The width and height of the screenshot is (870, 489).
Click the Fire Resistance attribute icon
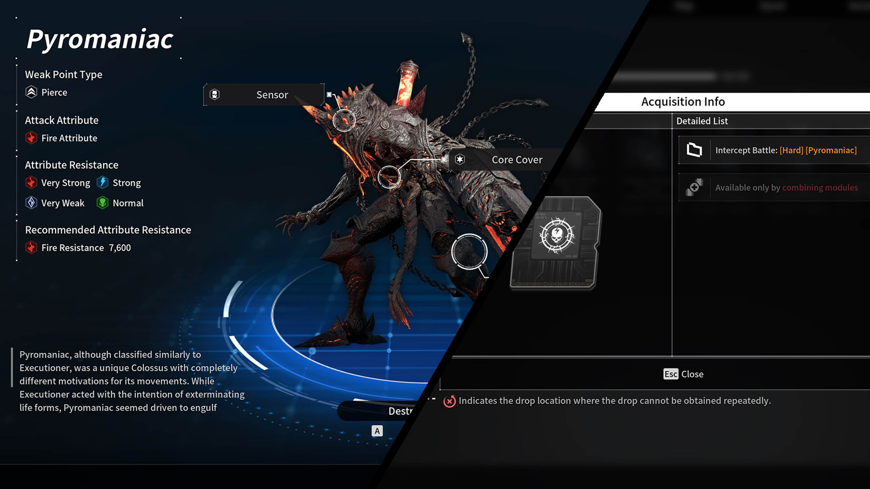pos(32,247)
